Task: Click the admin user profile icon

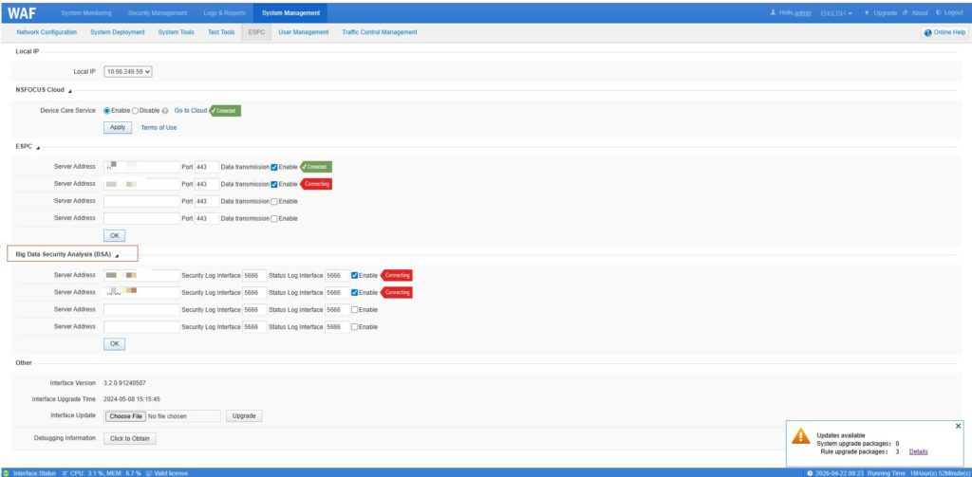Action: (x=774, y=13)
